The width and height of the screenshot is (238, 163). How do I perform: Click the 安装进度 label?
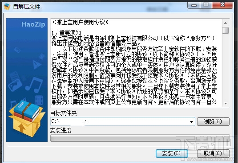tap(61, 130)
